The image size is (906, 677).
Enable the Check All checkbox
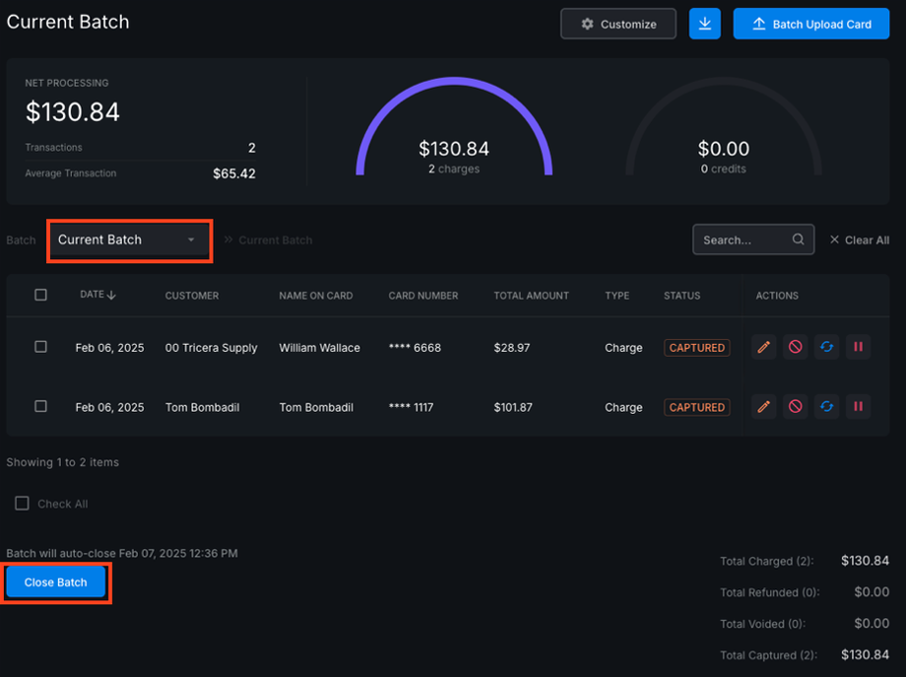23,504
